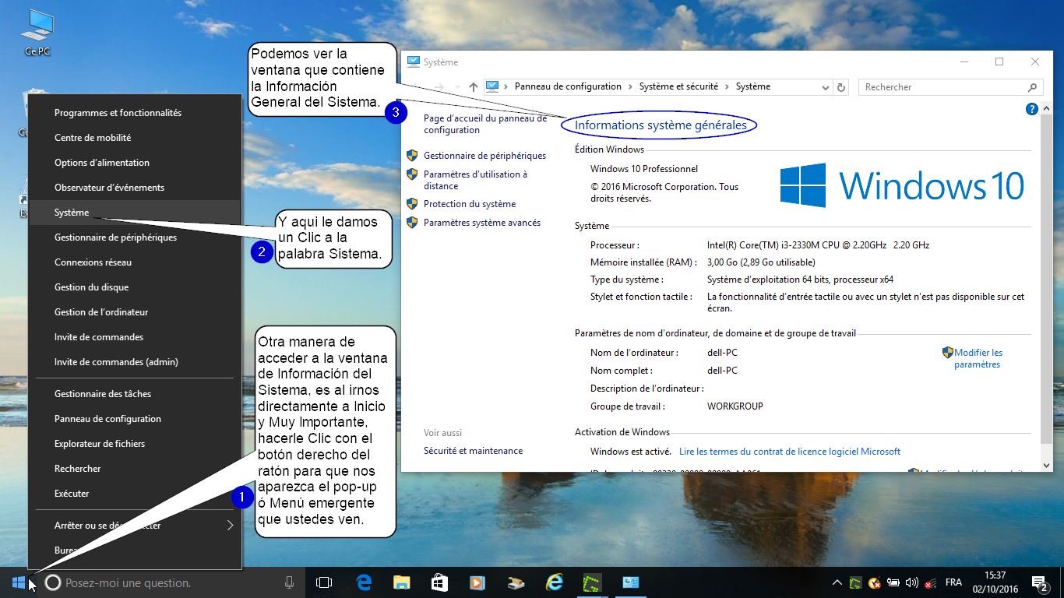Click Page d'accueil du panneau de configuration
1064x598 pixels.
point(485,124)
